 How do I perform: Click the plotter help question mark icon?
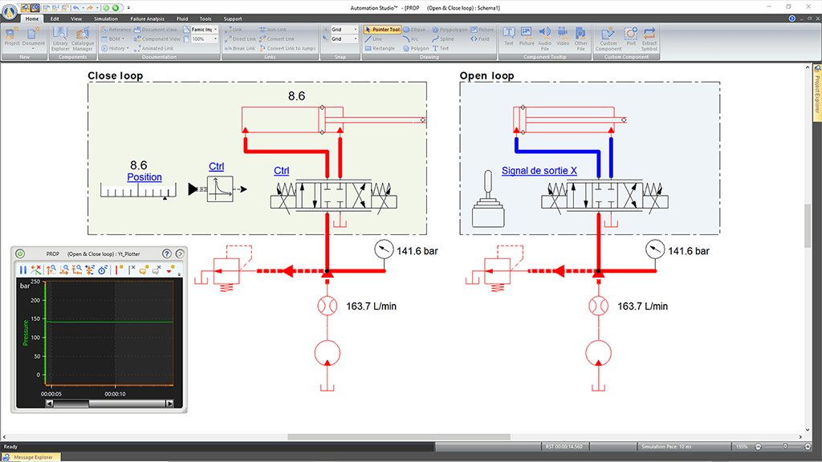click(x=167, y=253)
